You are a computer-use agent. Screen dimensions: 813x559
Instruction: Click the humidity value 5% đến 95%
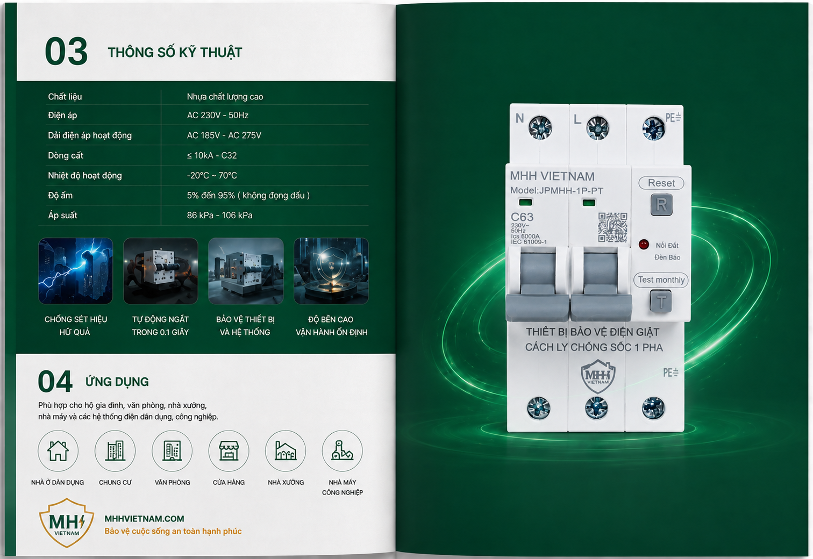click(x=248, y=195)
